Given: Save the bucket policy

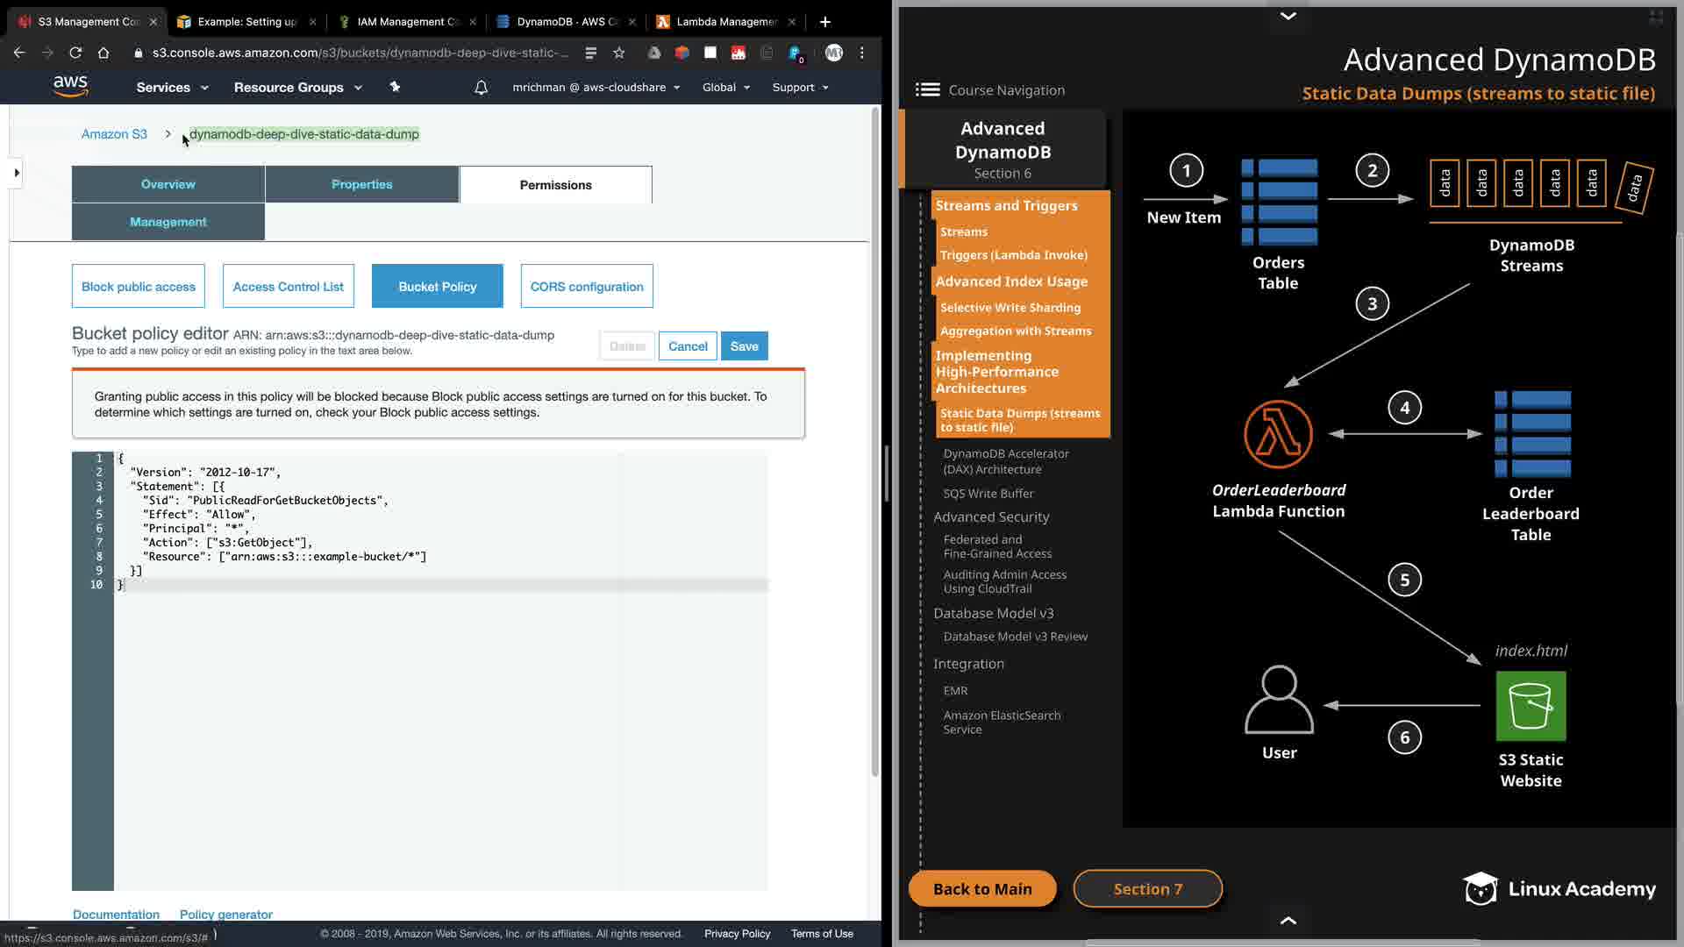Looking at the screenshot, I should (x=744, y=346).
